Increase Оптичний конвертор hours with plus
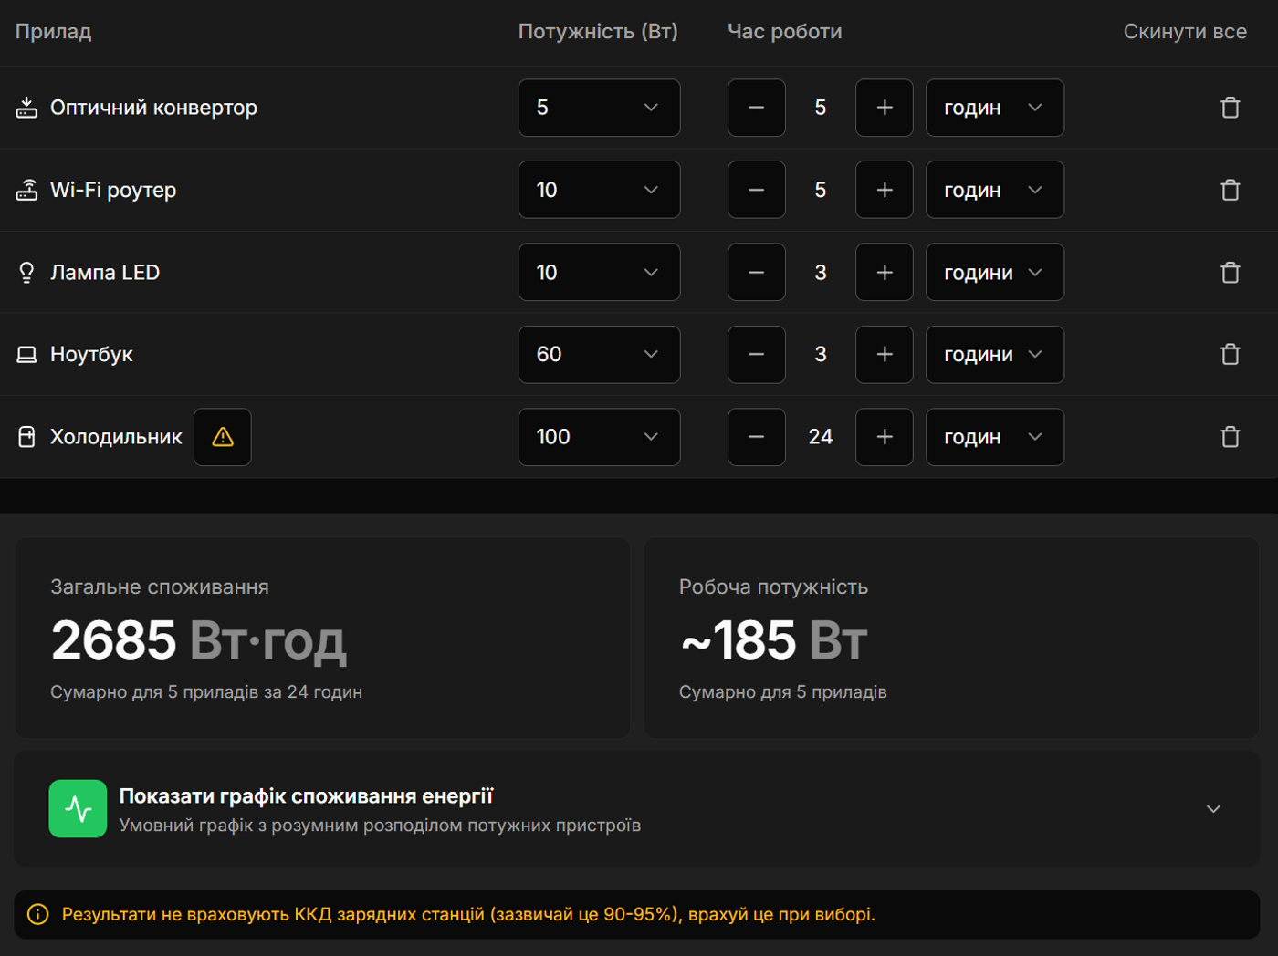This screenshot has height=956, width=1278. coord(884,108)
